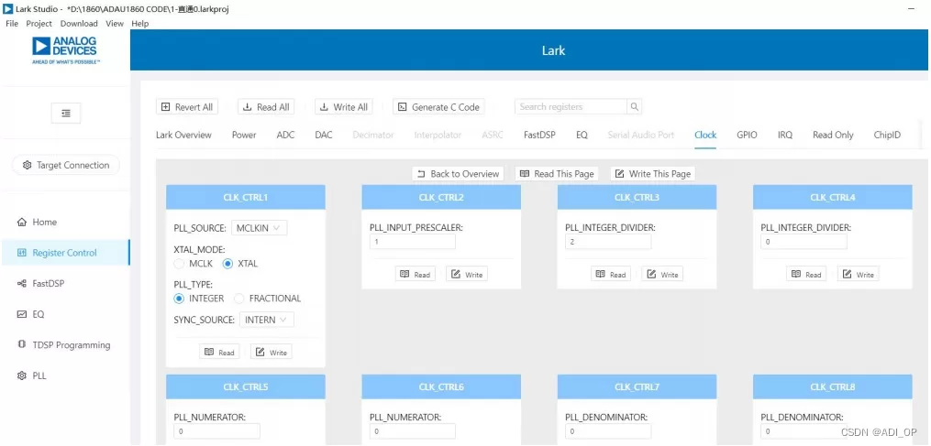The height and width of the screenshot is (446, 931).
Task: Select FRACTIONAL PLL_TYPE radio
Action: (239, 299)
